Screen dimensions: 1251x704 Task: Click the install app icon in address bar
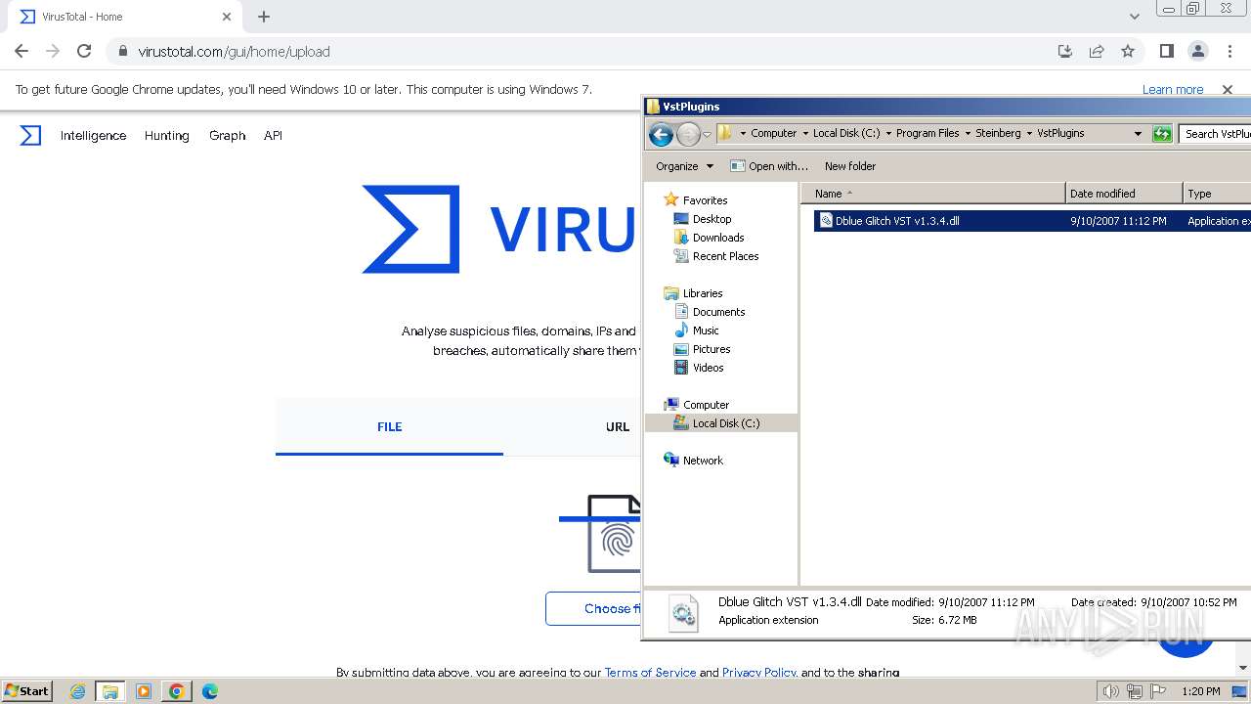tap(1065, 51)
